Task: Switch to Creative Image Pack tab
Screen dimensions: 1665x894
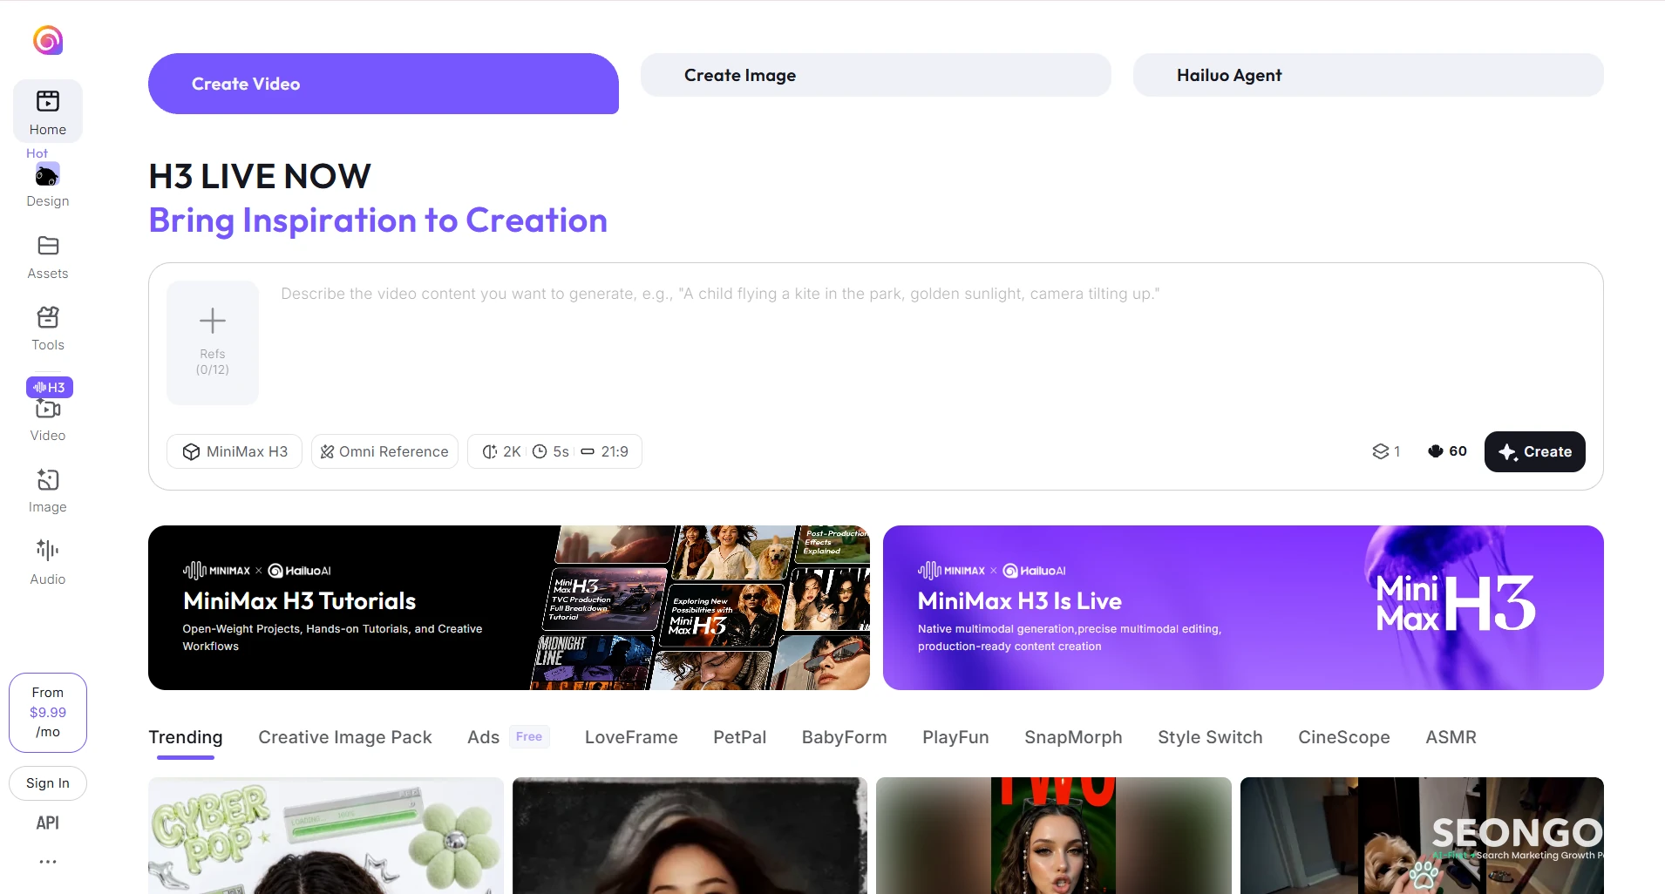Action: pyautogui.click(x=345, y=737)
